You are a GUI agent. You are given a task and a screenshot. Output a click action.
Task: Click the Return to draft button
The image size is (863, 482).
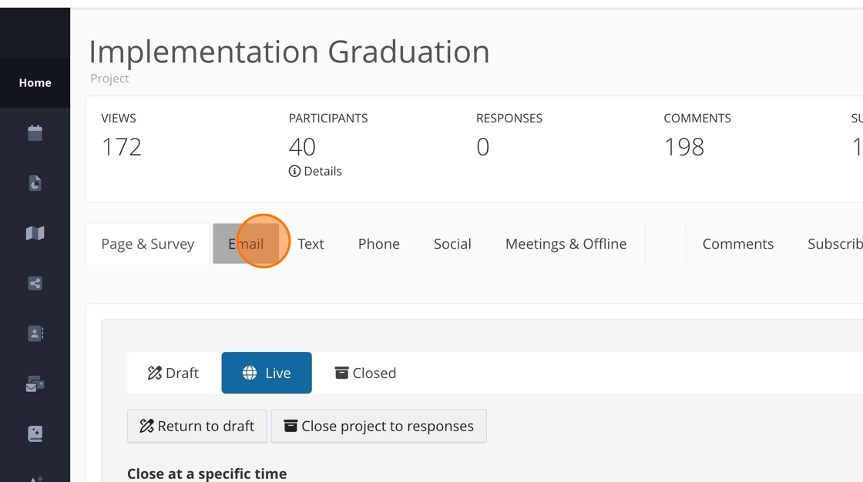197,426
